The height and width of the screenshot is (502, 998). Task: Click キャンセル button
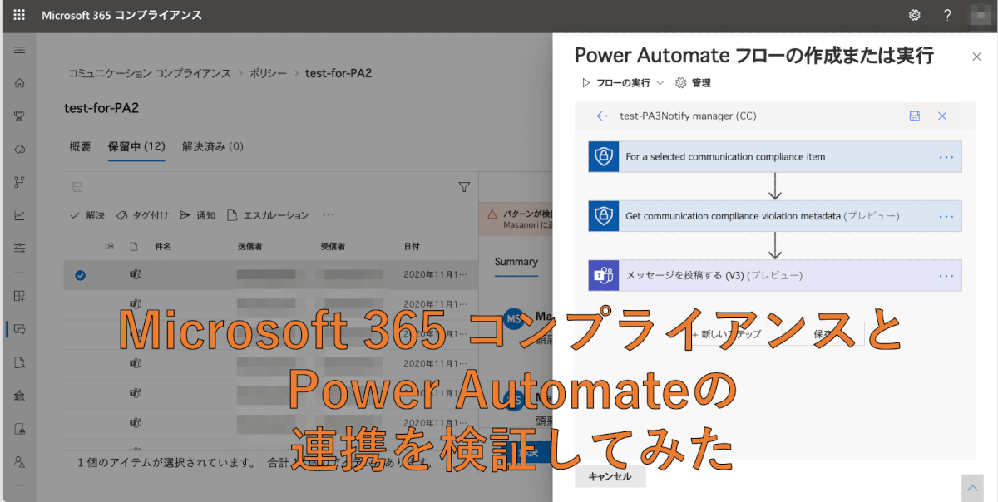(610, 476)
